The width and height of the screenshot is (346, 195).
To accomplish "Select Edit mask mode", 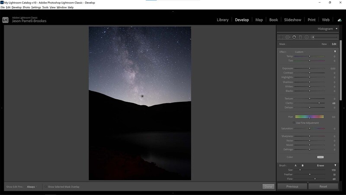I will pyautogui.click(x=334, y=44).
